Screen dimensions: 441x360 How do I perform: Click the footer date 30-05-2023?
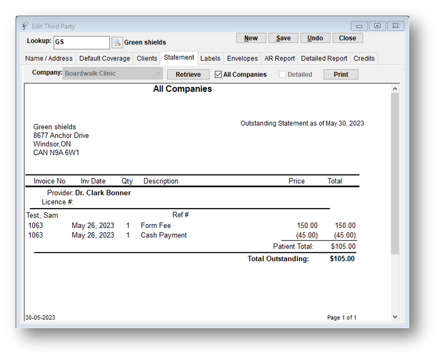(40, 317)
